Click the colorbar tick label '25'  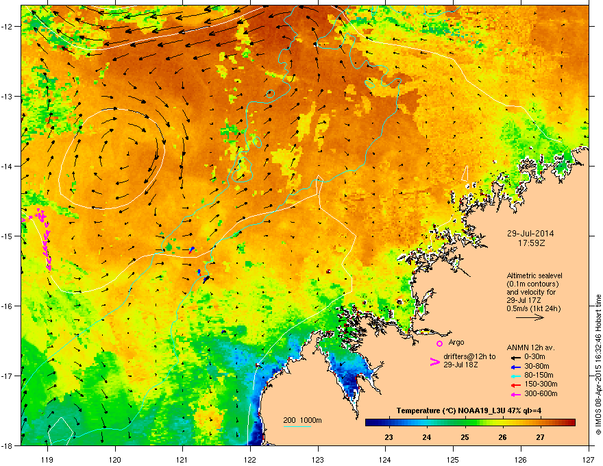465,437
